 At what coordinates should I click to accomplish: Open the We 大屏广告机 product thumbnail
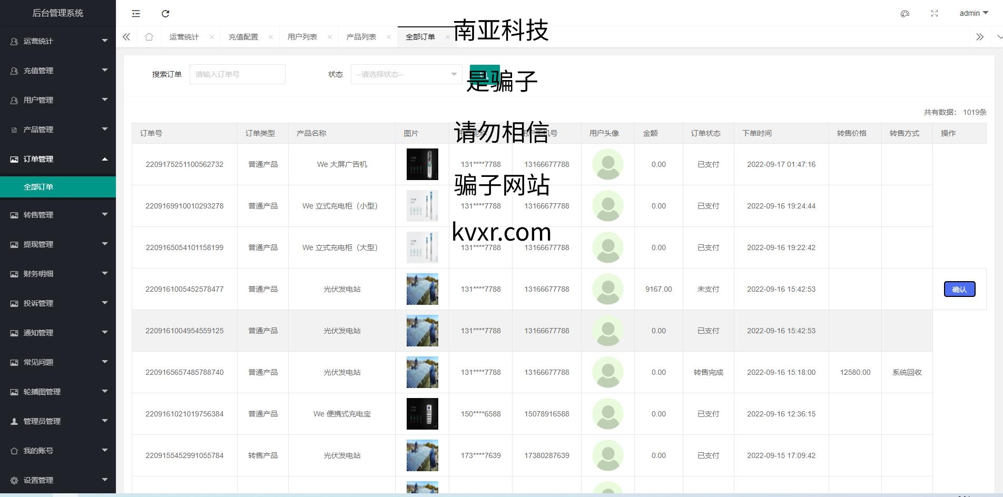pyautogui.click(x=422, y=164)
